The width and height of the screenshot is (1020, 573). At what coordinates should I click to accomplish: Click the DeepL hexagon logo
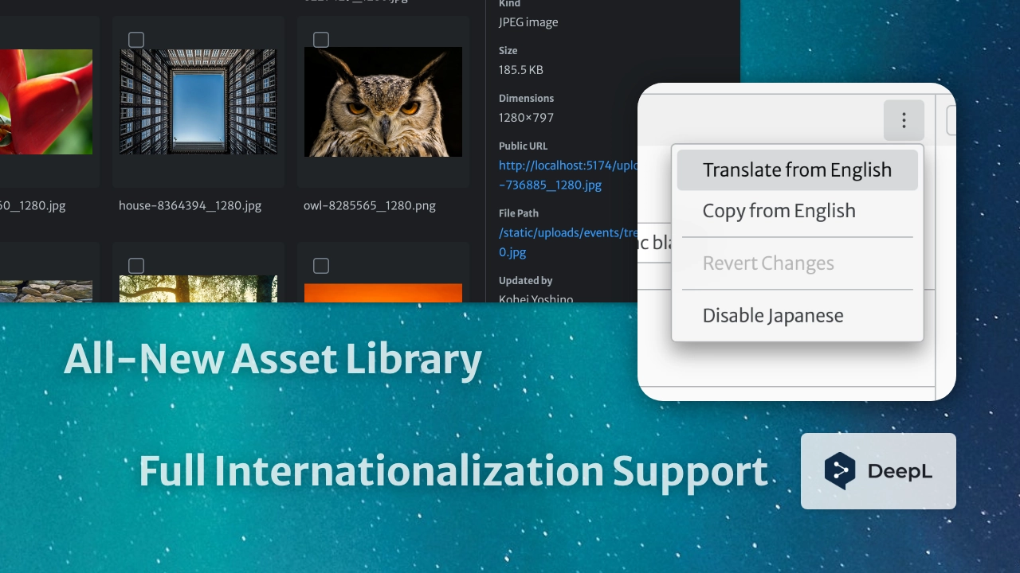pyautogui.click(x=839, y=470)
